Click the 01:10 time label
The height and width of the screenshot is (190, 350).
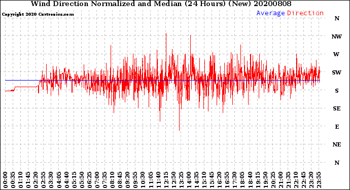click(x=20, y=180)
